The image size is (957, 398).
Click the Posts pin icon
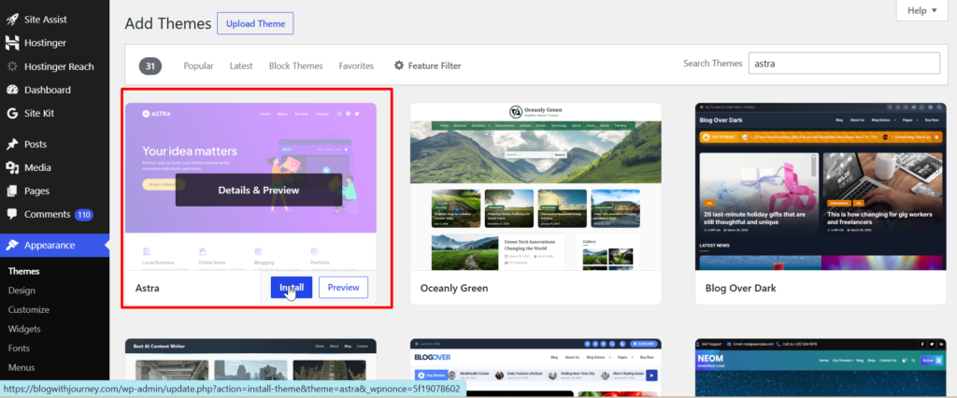pos(12,144)
